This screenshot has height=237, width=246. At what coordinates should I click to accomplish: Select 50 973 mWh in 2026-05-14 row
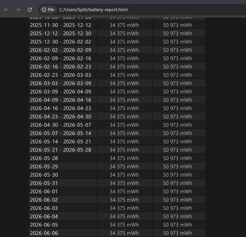178,141
